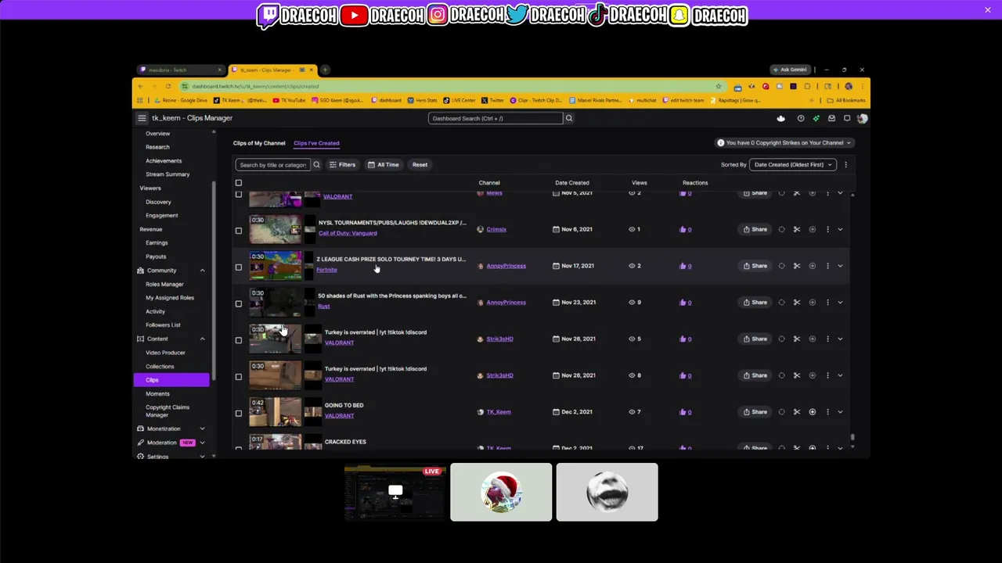
Task: Expand details chevron on Crimsix row
Action: pyautogui.click(x=840, y=229)
